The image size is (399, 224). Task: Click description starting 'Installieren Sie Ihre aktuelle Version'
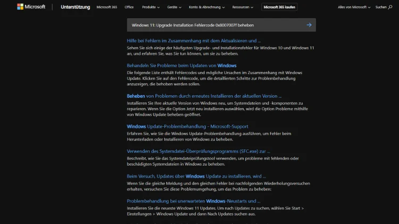coord(217,109)
